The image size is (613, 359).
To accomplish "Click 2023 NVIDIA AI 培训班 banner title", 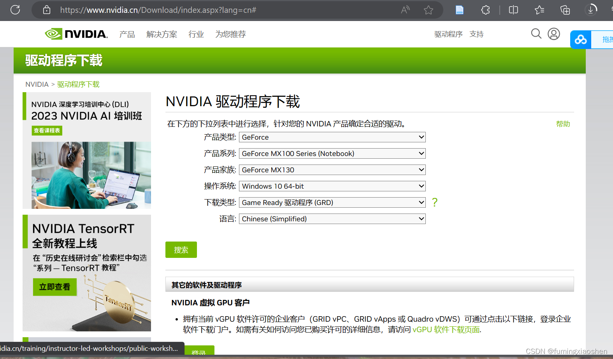I will [x=86, y=116].
